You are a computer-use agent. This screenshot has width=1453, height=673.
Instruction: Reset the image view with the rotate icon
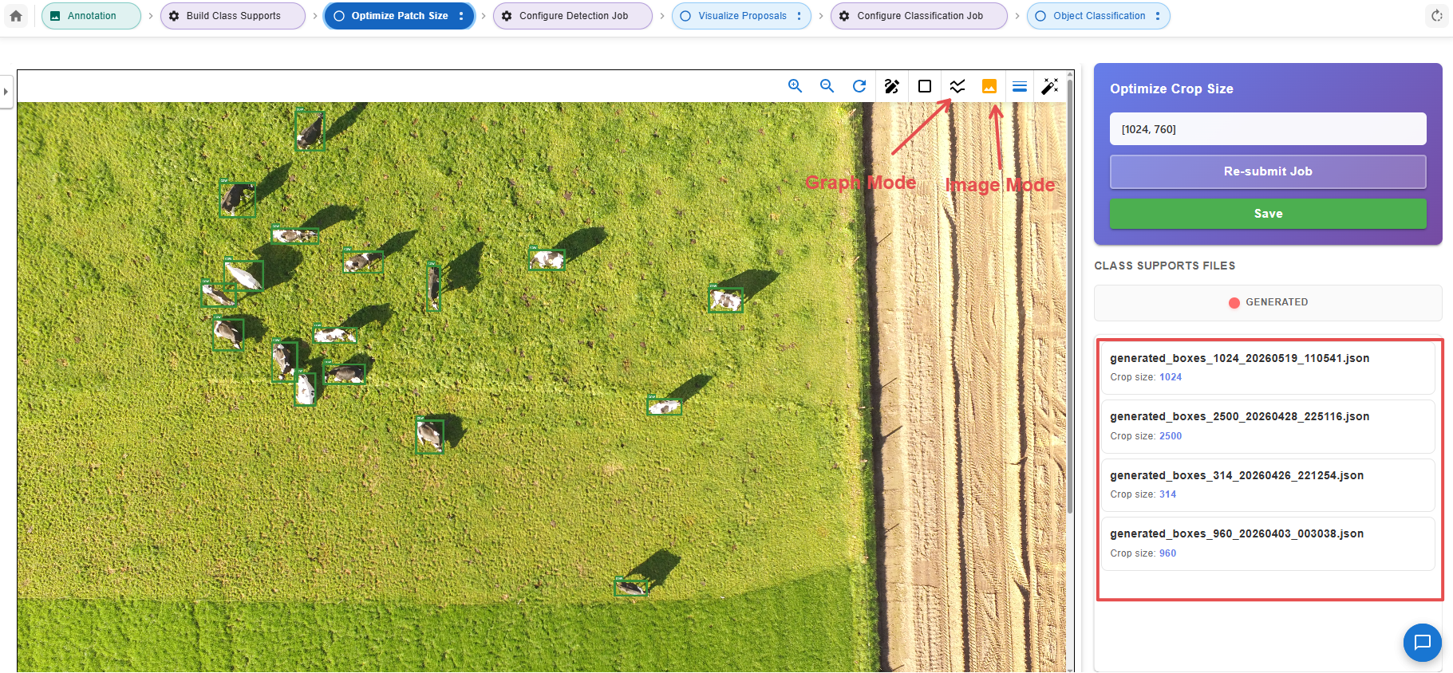coord(859,86)
